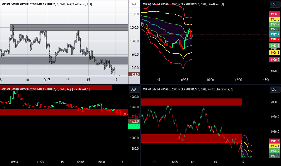The width and height of the screenshot is (281, 166).
Task: Click the 10:00 time label on Line Break chart
Action: pos(210,80)
